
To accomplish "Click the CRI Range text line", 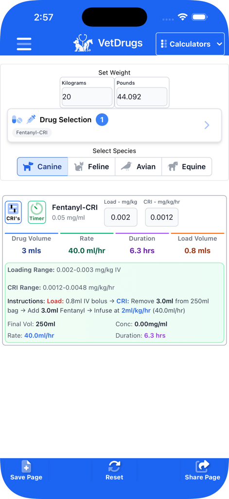I will [x=61, y=288].
